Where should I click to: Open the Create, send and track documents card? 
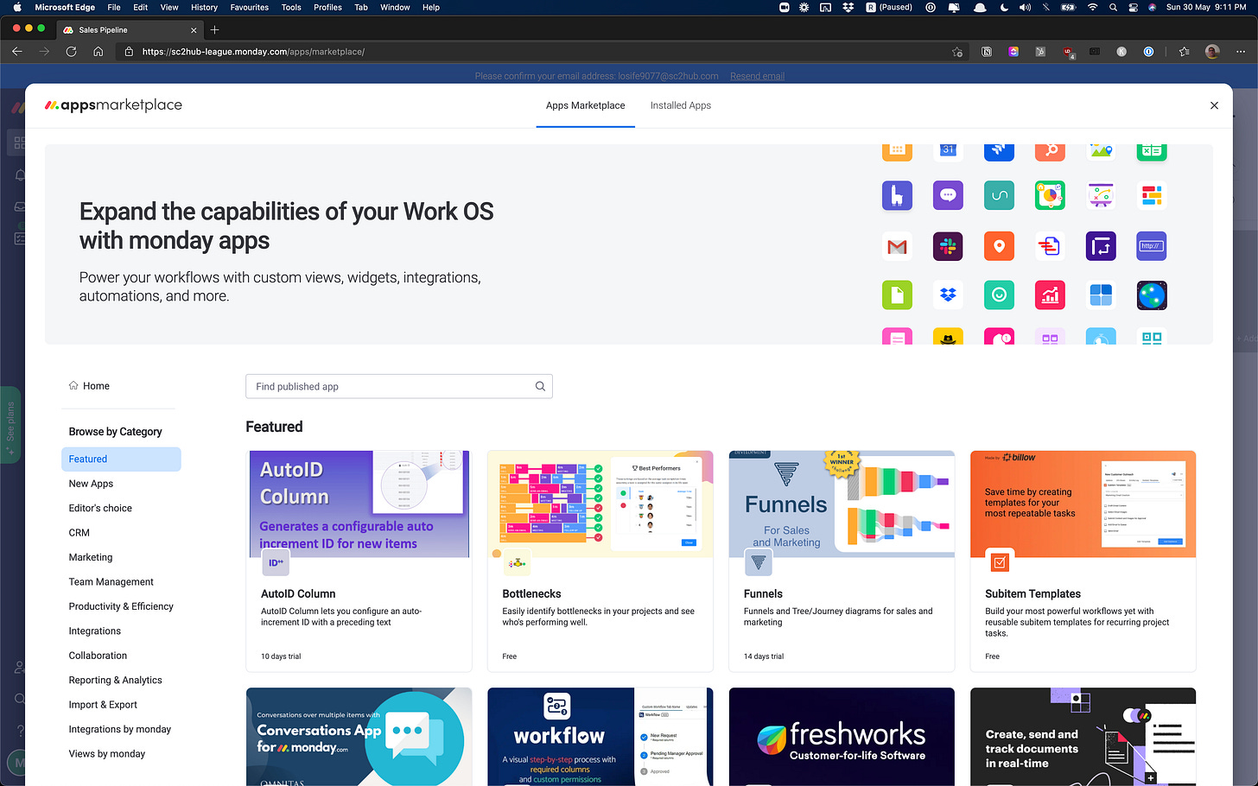[x=1083, y=737]
